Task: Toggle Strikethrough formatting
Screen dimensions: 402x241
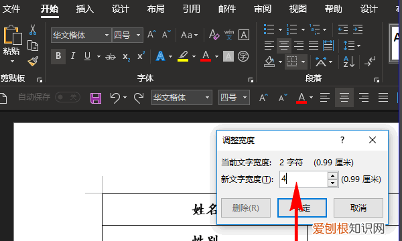Action: coord(111,56)
